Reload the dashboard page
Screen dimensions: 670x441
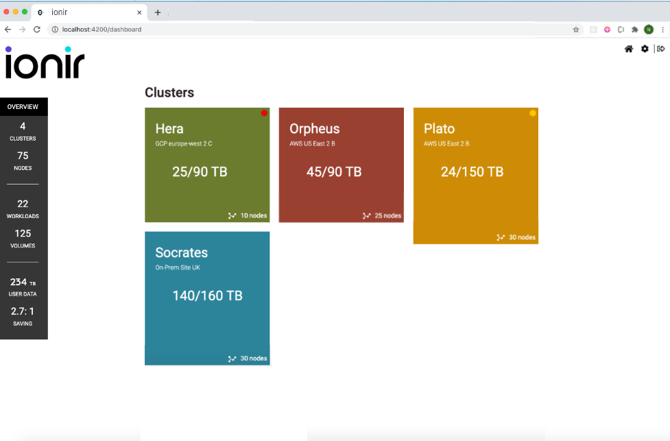coord(37,29)
